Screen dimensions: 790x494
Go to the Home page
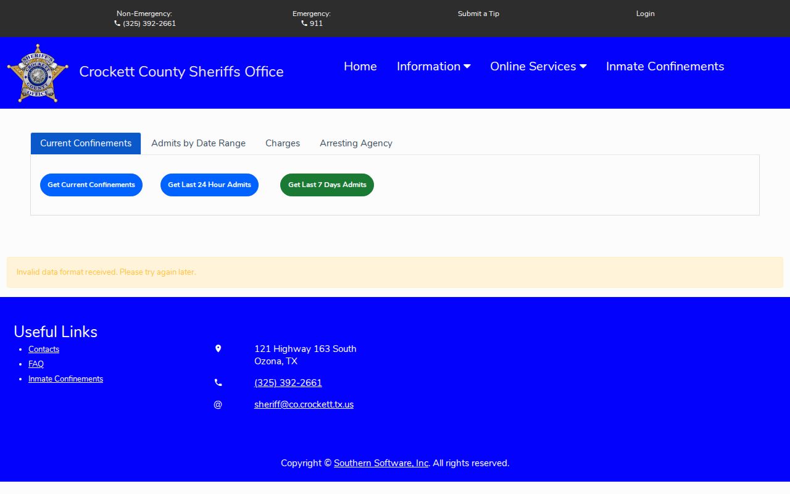pos(360,66)
